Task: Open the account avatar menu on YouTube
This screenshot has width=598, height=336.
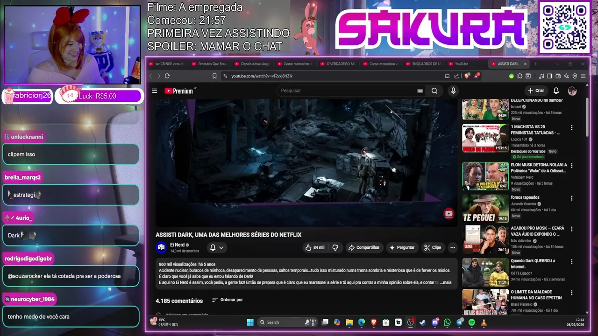Action: click(572, 91)
